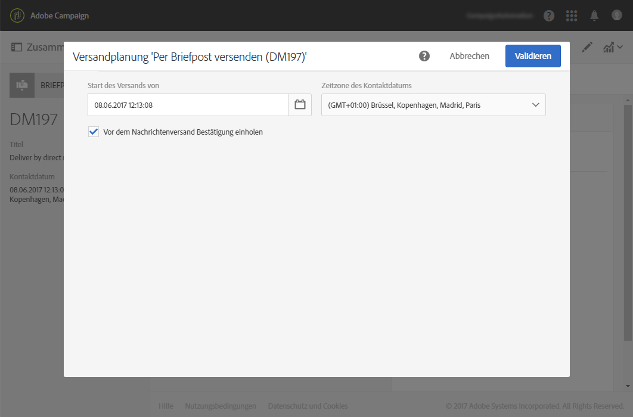Viewport: 633px width, 417px height.
Task: Click the Validieren button
Action: (x=533, y=56)
